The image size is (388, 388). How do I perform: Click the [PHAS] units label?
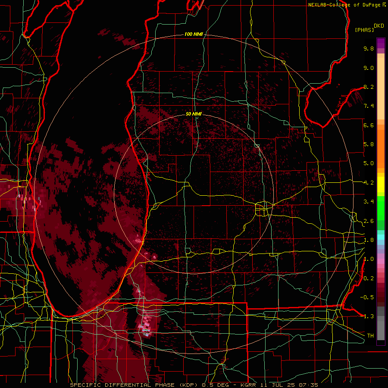pyautogui.click(x=364, y=30)
